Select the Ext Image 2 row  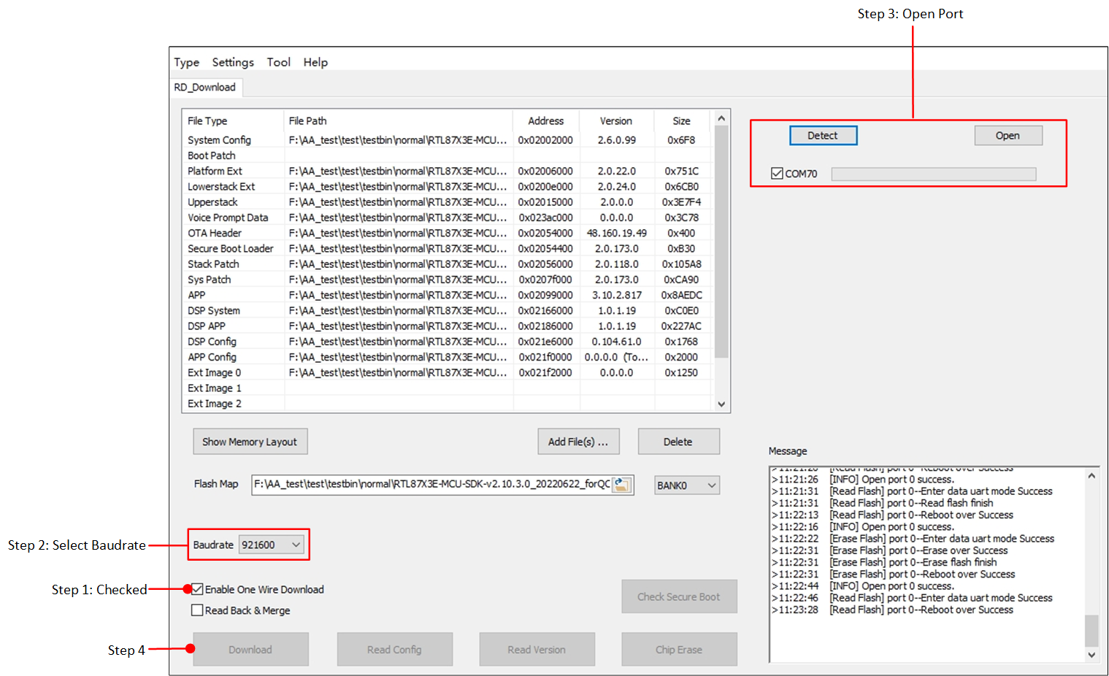(x=448, y=404)
